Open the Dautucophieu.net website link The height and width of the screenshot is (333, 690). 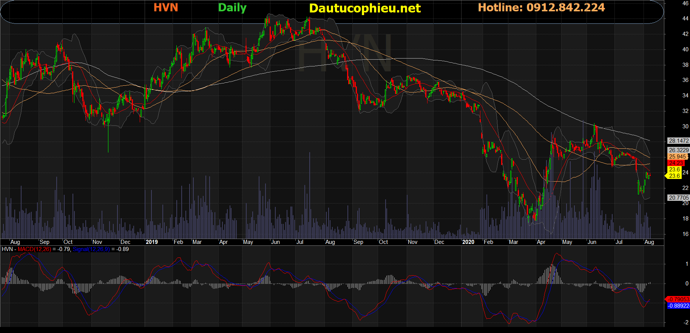coord(364,8)
